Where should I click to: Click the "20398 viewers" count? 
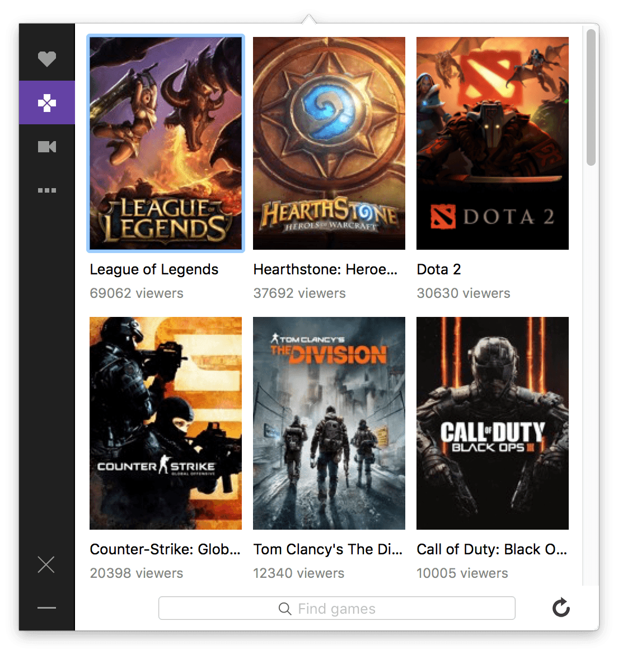coord(137,573)
